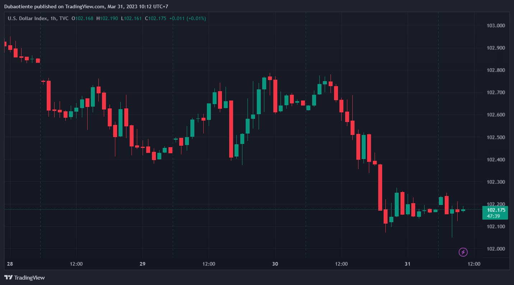Viewport: 514px width, 285px height.
Task: Click the +0.011 (+0.01%) change value
Action: (x=187, y=18)
